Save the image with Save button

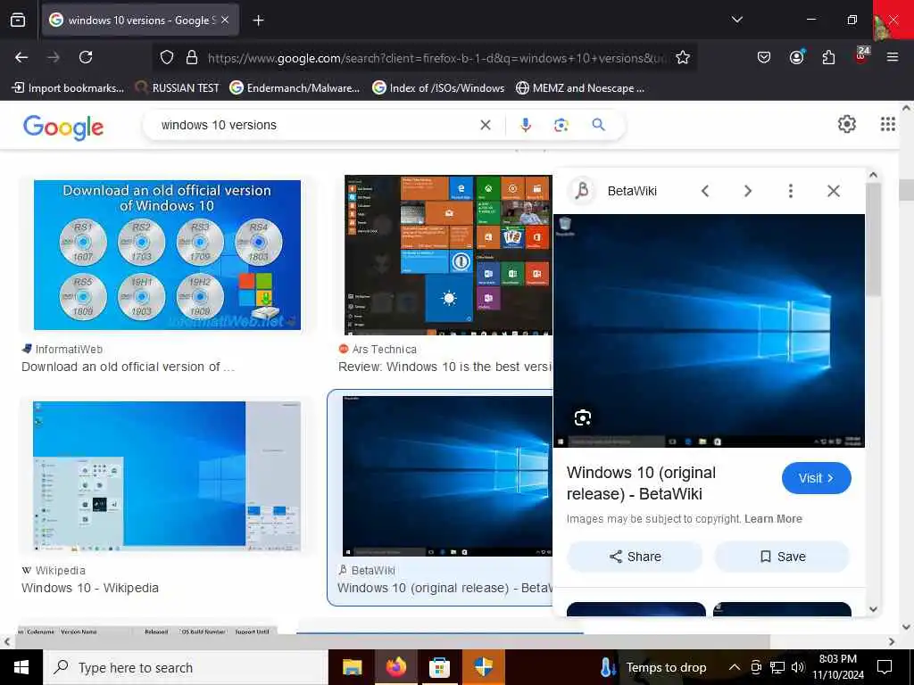pyautogui.click(x=782, y=557)
